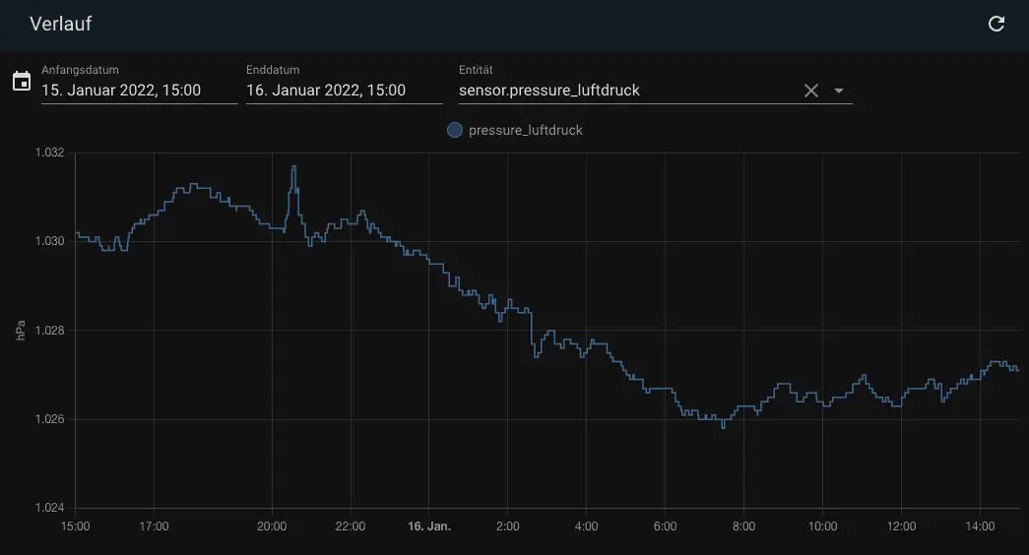This screenshot has height=555, width=1029.
Task: Click the 20:00 time axis label
Action: pyautogui.click(x=272, y=526)
